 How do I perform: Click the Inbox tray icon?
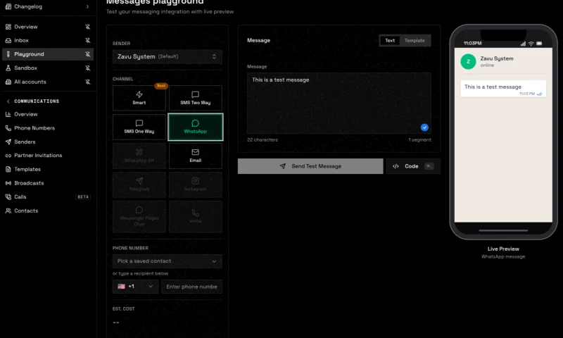(x=8, y=40)
